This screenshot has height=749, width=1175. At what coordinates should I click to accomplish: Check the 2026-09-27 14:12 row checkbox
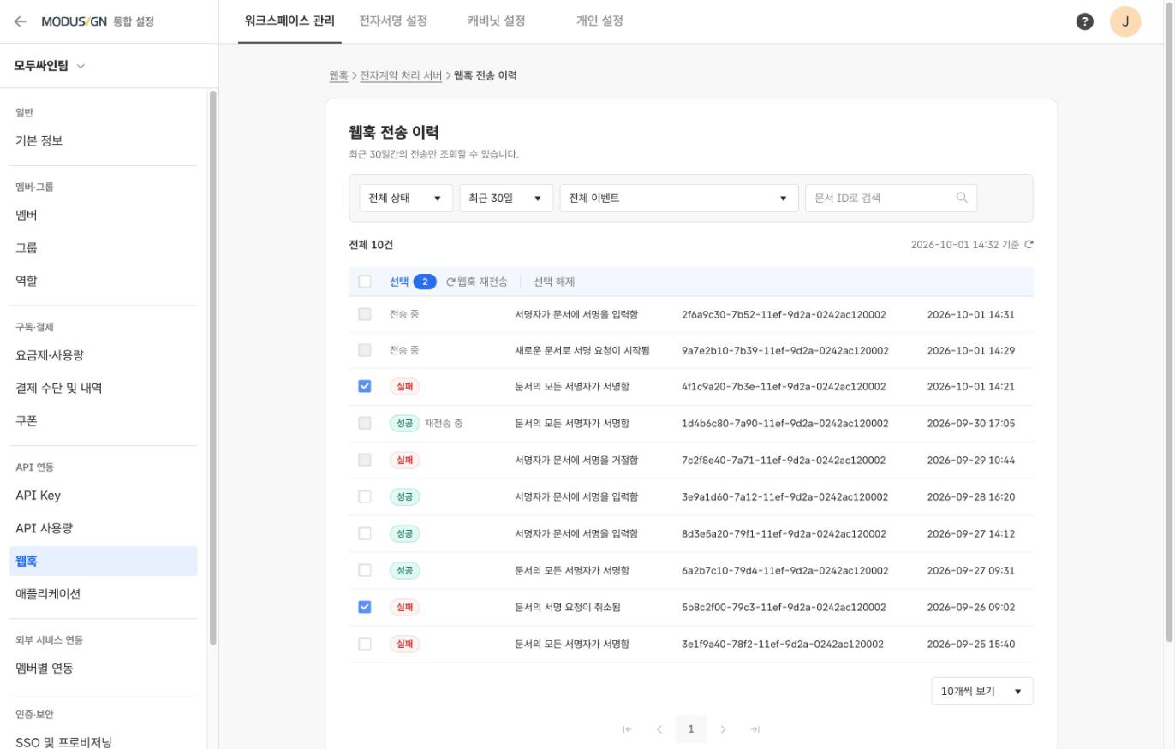pos(365,533)
